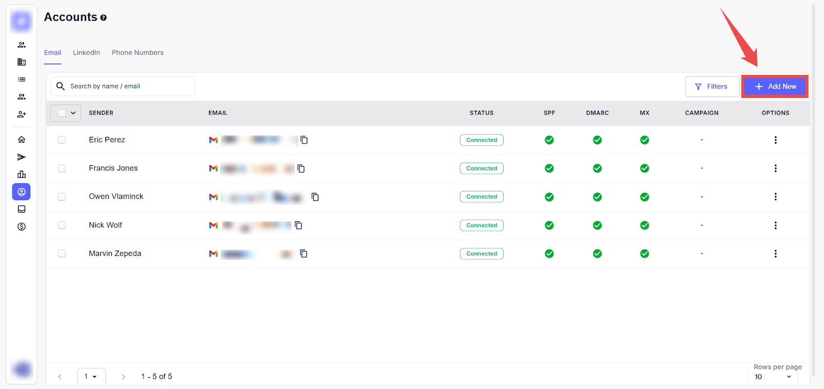The width and height of the screenshot is (824, 389).
Task: Open the bar chart analytics icon
Action: click(22, 174)
